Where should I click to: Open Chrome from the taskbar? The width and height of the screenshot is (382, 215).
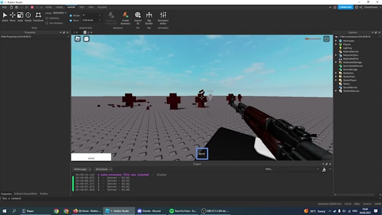[56, 211]
